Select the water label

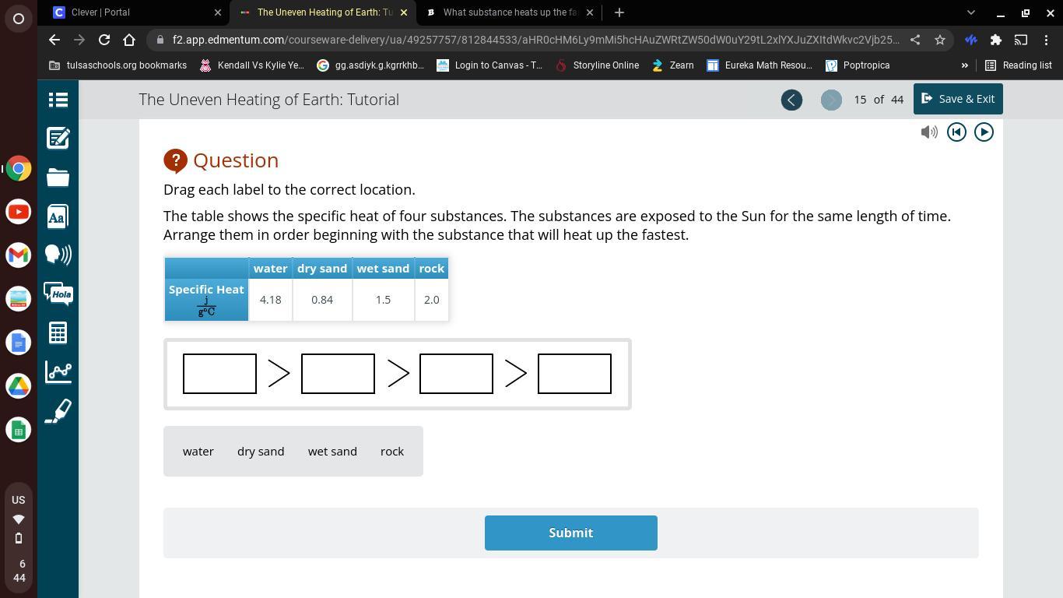click(x=198, y=452)
